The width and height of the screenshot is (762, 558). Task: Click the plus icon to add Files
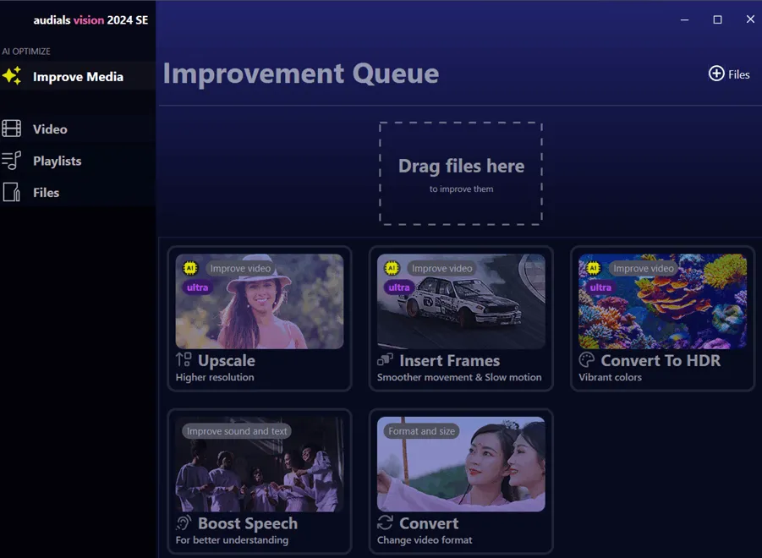click(x=716, y=74)
